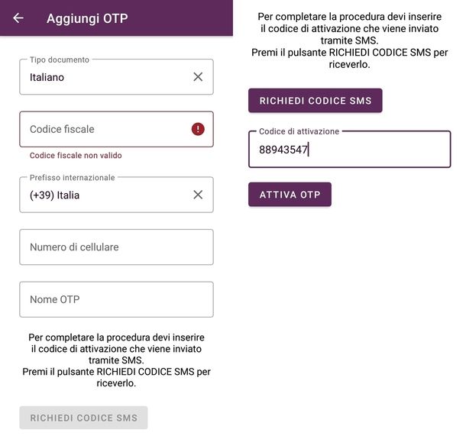This screenshot has height=442, width=466.
Task: Focus the Nome OTP input field
Action: click(x=116, y=299)
